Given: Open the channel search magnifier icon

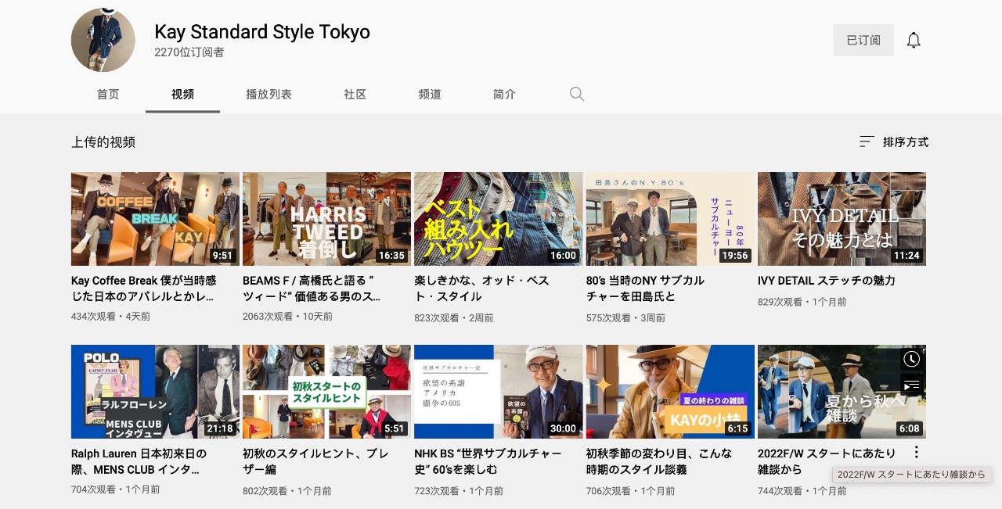Looking at the screenshot, I should coord(577,95).
